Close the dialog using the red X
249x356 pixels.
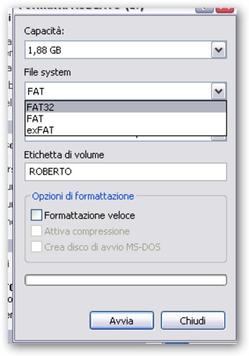[225, 10]
